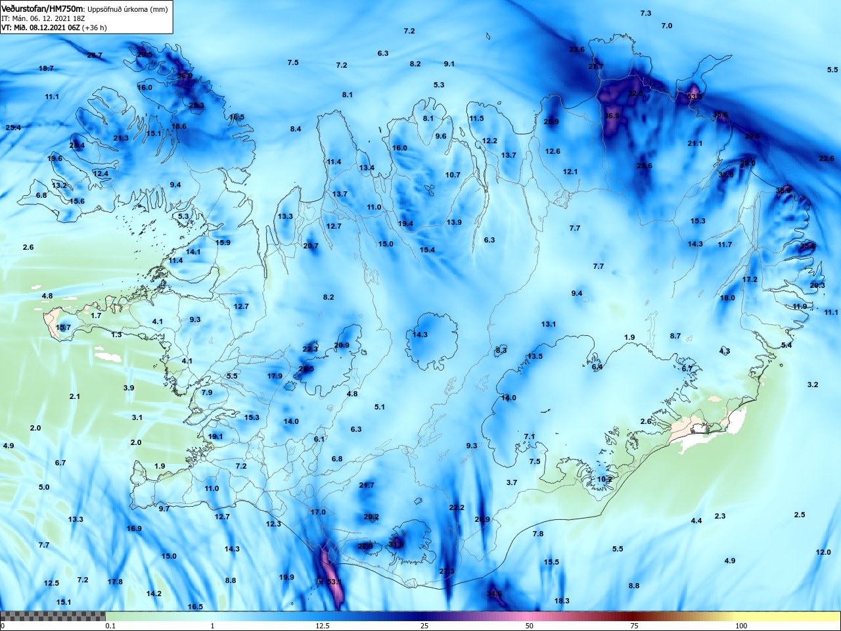Click the 17.9 map value

tap(275, 376)
